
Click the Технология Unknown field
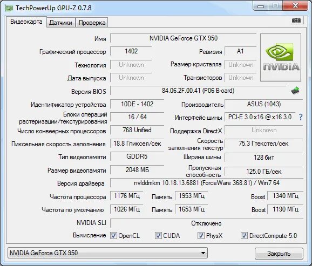pyautogui.click(x=131, y=65)
